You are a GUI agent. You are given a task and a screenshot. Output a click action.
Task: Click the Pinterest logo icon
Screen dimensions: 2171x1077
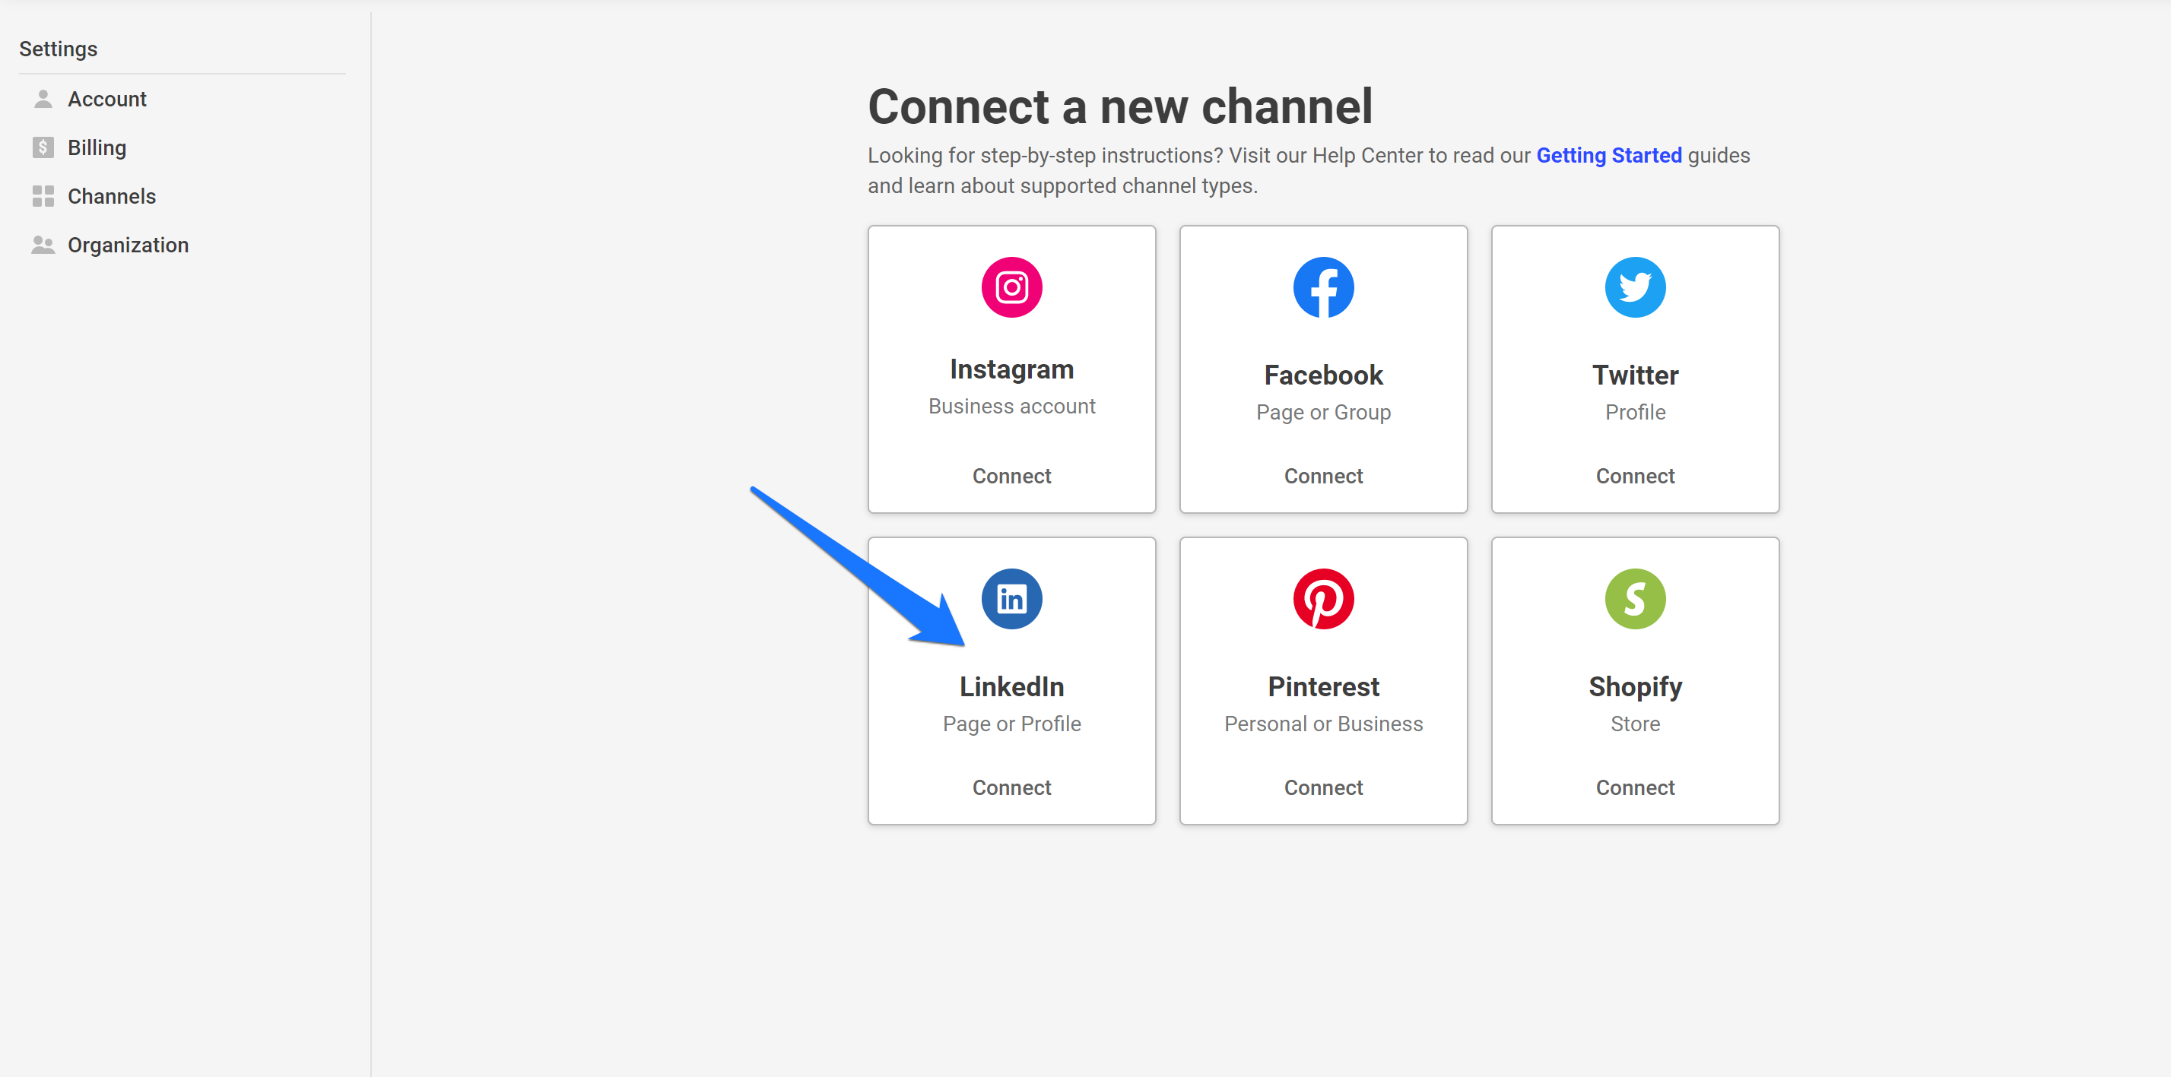point(1323,599)
